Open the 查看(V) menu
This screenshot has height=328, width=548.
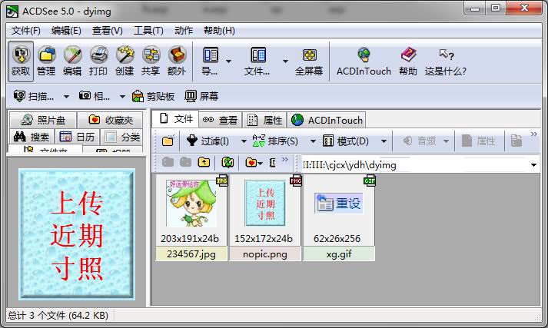click(108, 31)
